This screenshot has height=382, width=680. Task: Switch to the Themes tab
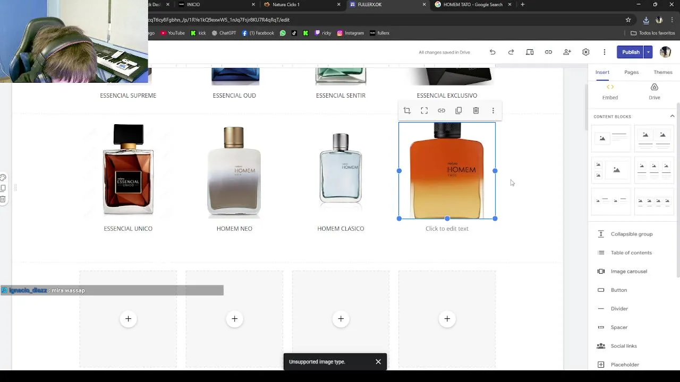click(663, 72)
